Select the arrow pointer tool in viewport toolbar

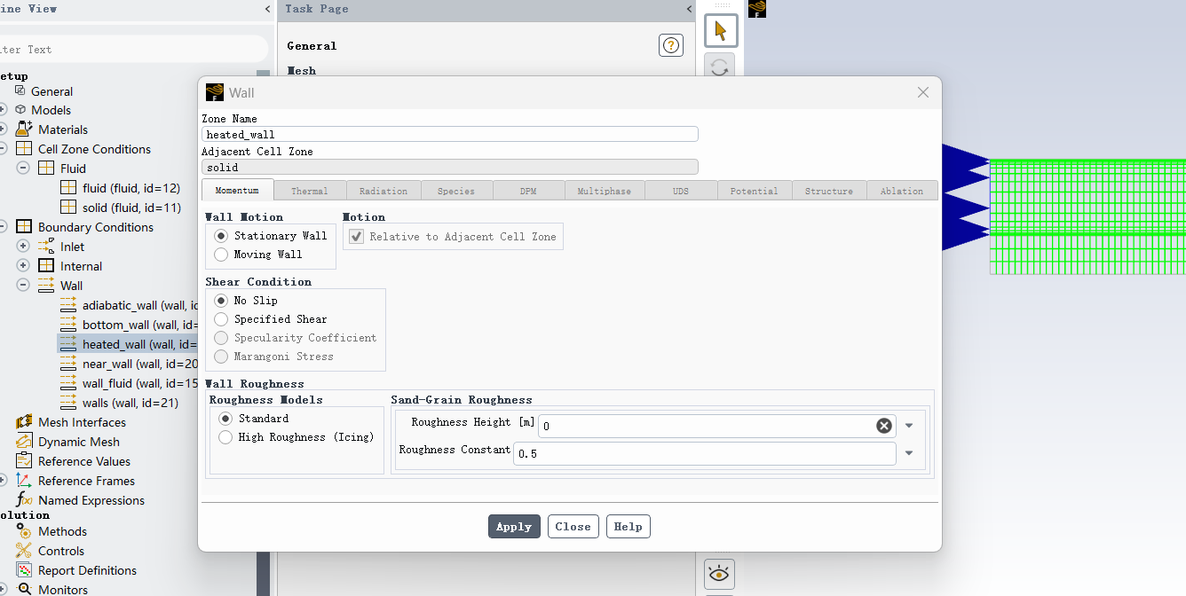720,31
